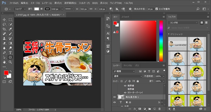Toggle lock transparent pixels
The image size is (211, 112).
(122, 81)
